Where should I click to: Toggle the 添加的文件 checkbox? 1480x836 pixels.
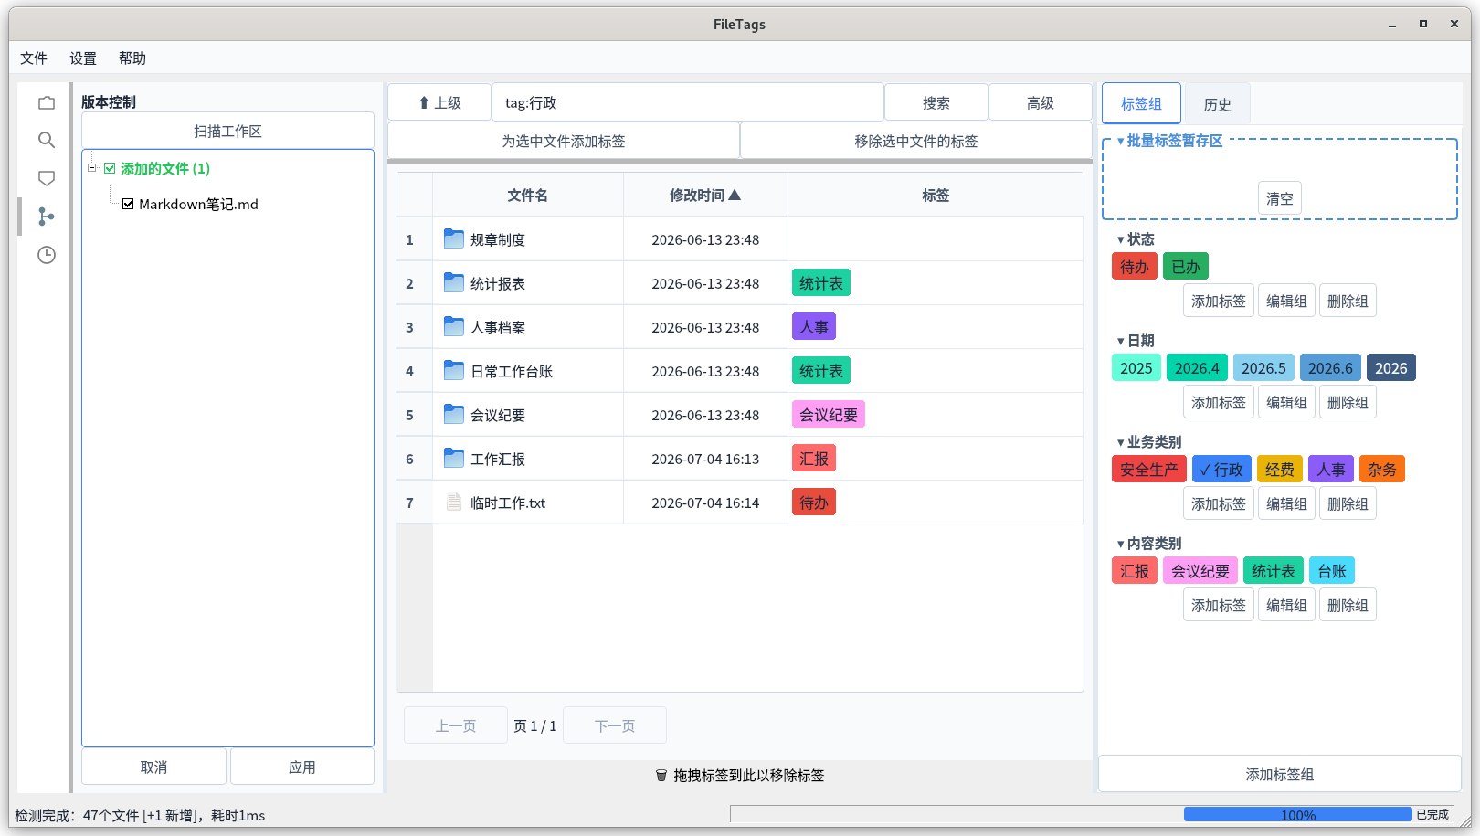[x=110, y=168]
